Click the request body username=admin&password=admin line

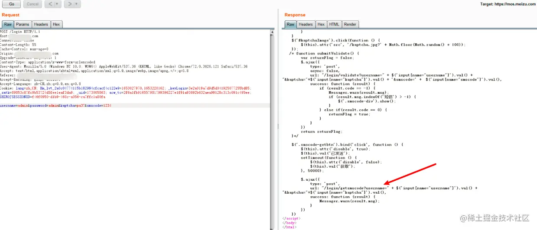pyautogui.click(x=55, y=105)
